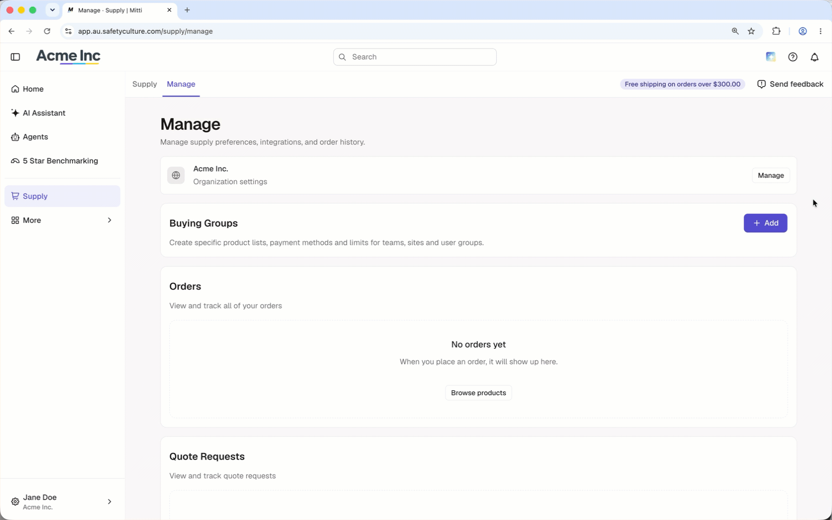Add a new Buying Group

(x=765, y=223)
